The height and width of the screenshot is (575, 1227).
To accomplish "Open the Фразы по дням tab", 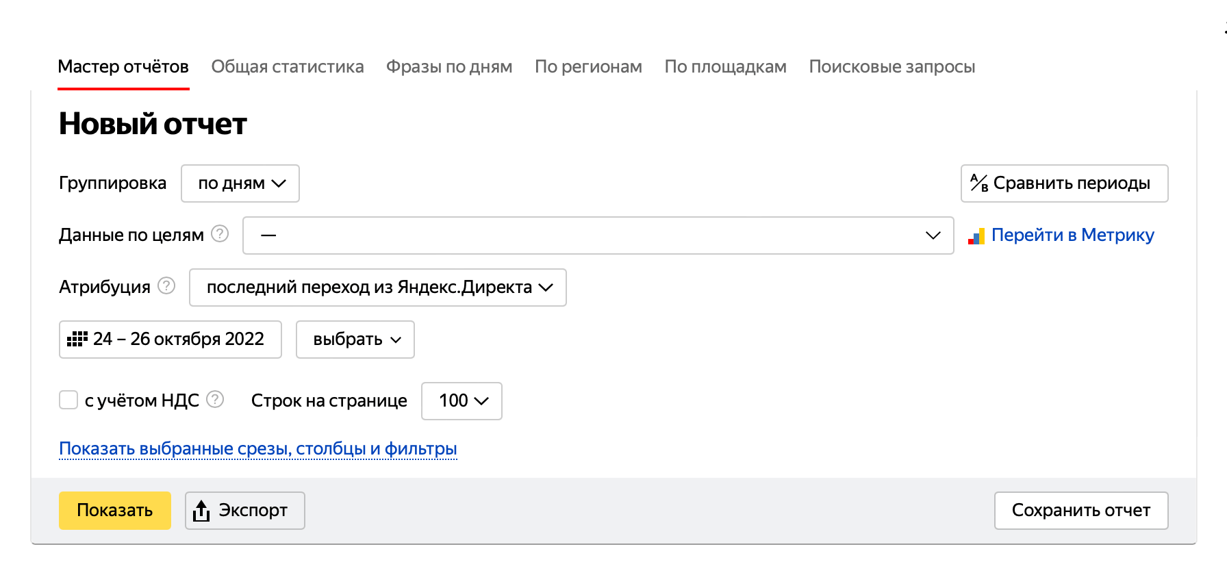I will [448, 66].
